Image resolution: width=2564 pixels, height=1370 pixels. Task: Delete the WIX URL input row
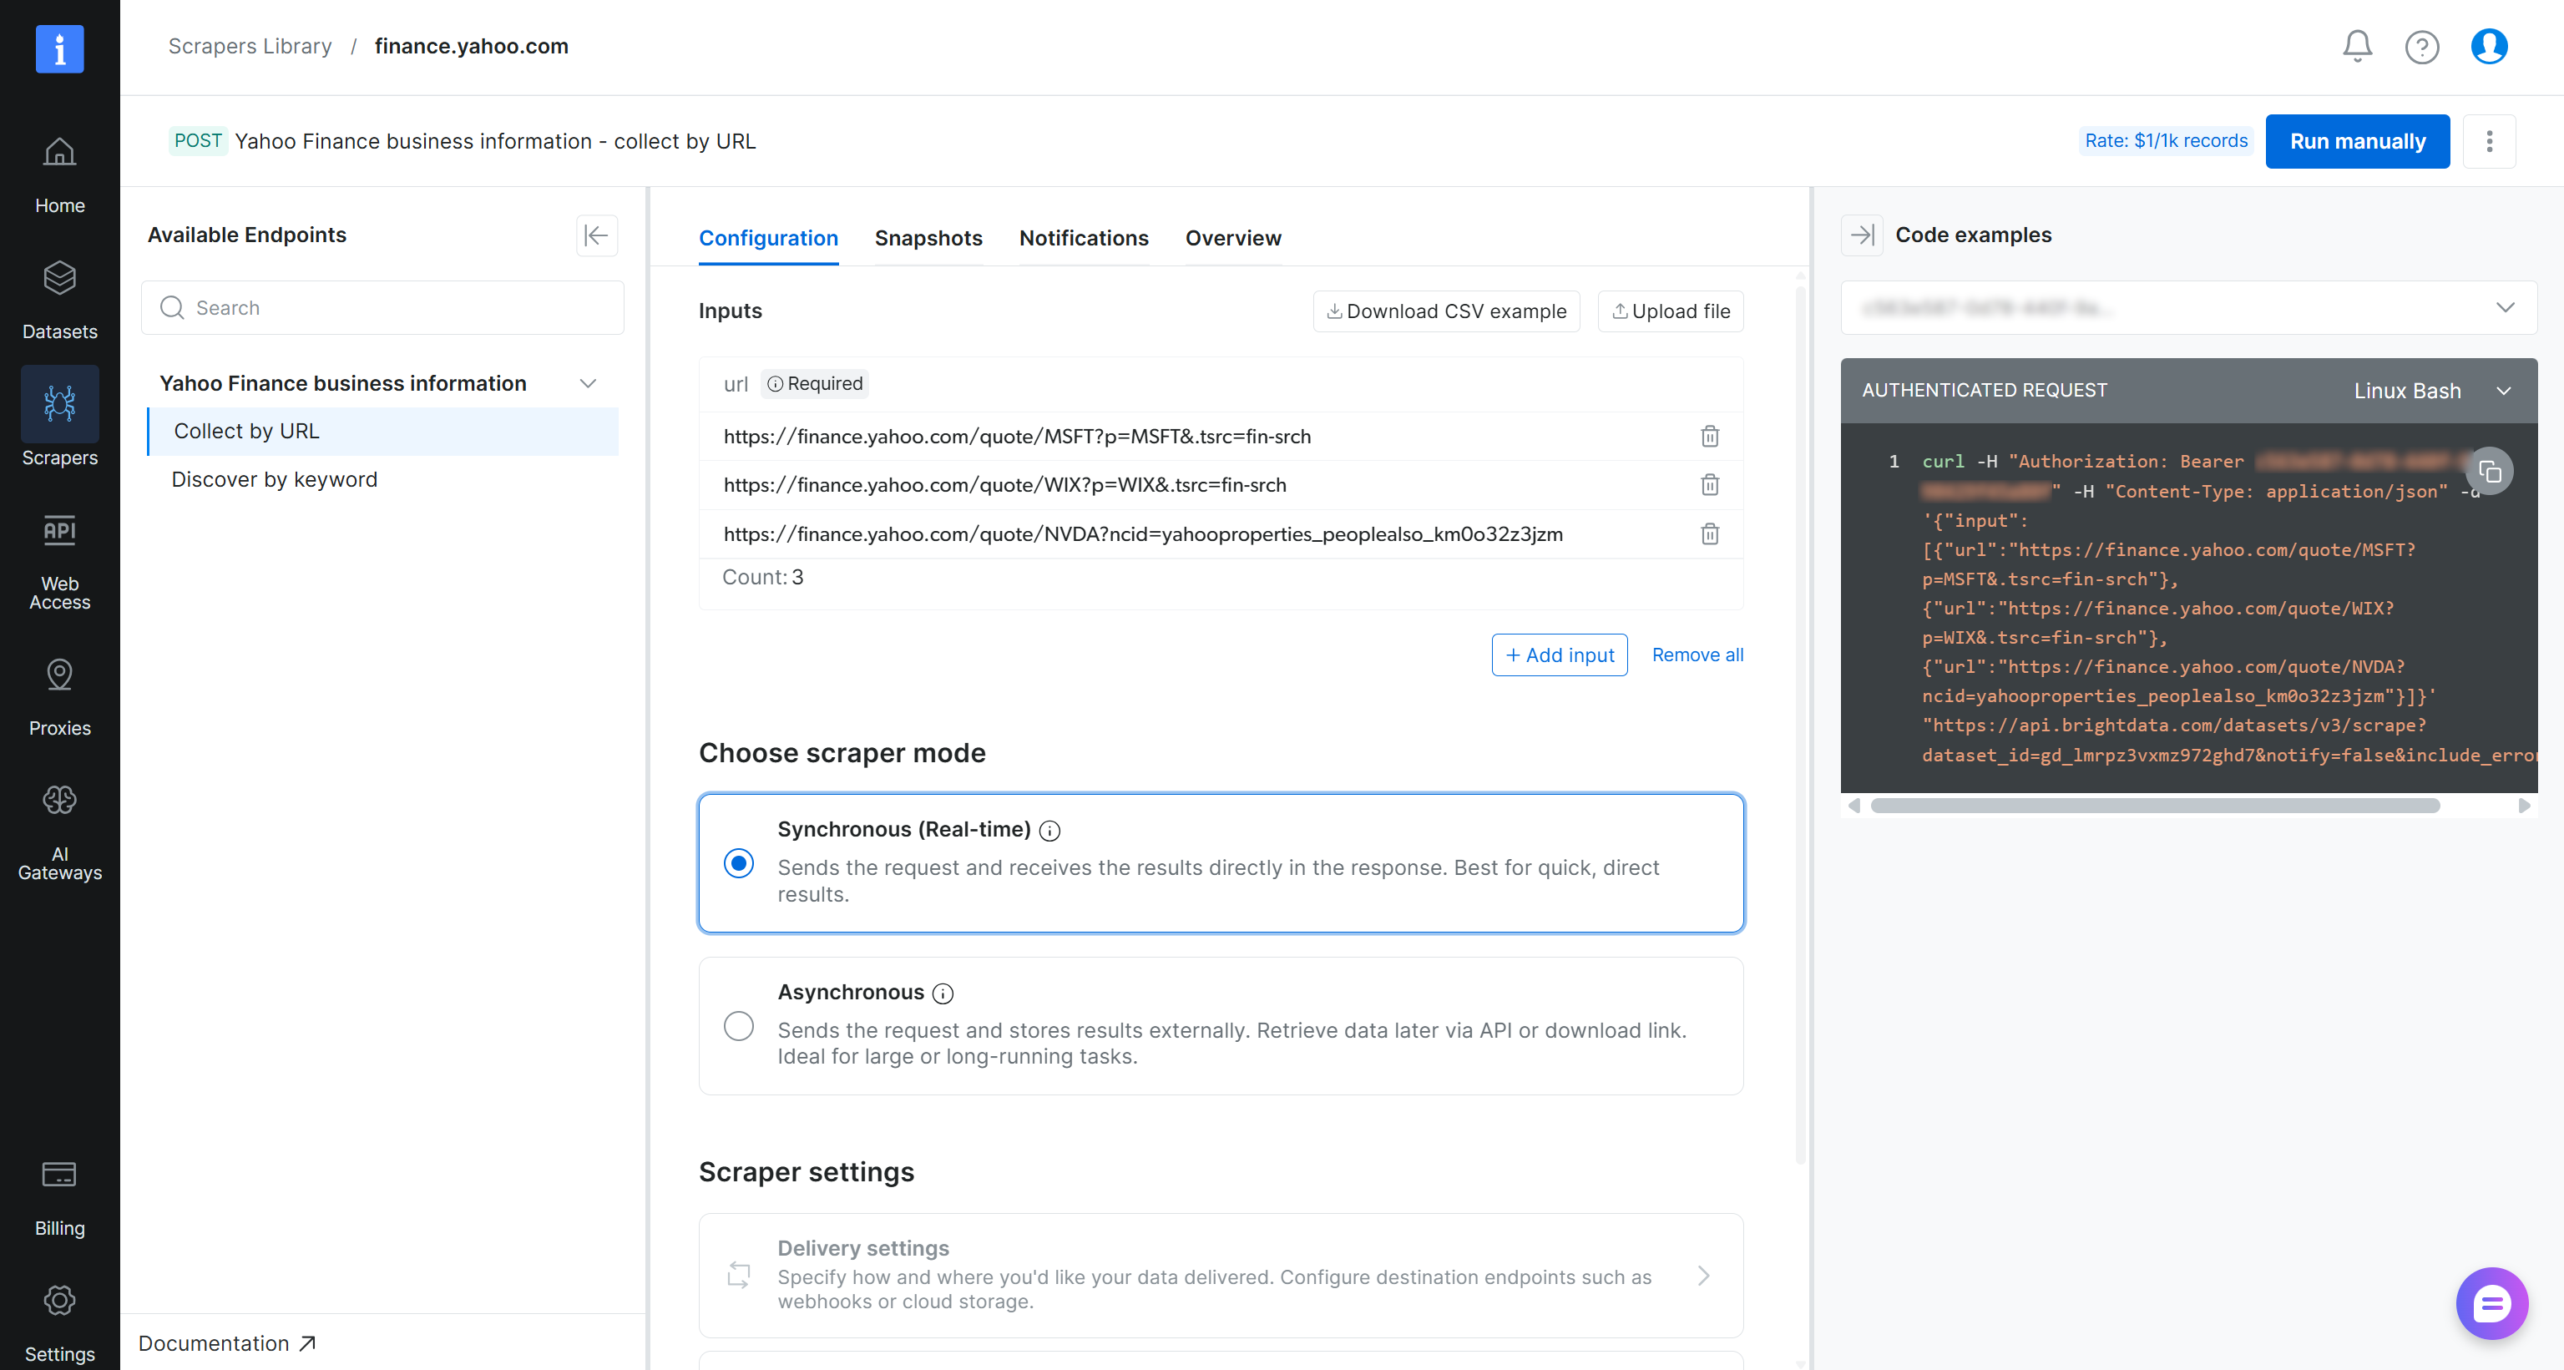point(1710,485)
